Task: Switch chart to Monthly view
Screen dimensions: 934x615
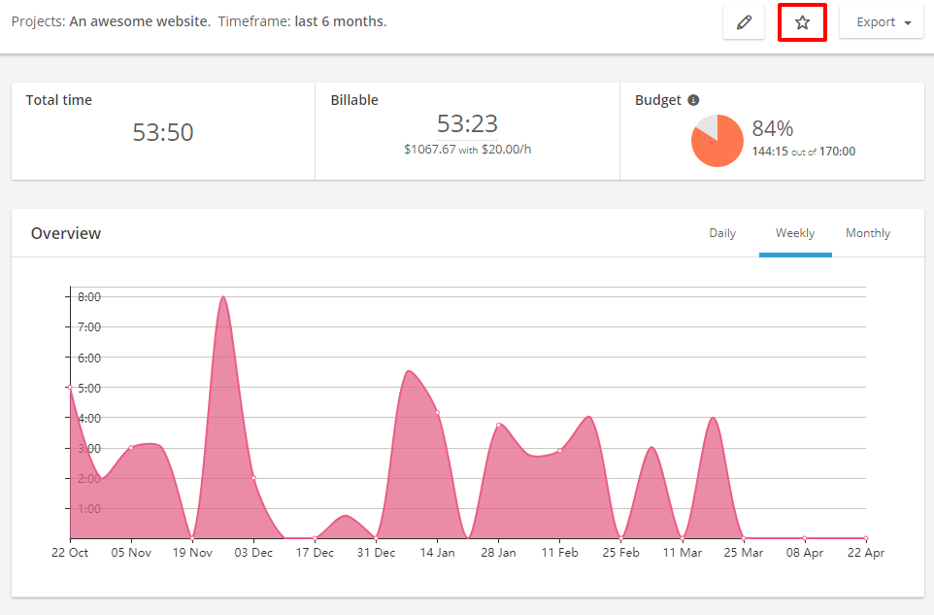Action: point(868,233)
